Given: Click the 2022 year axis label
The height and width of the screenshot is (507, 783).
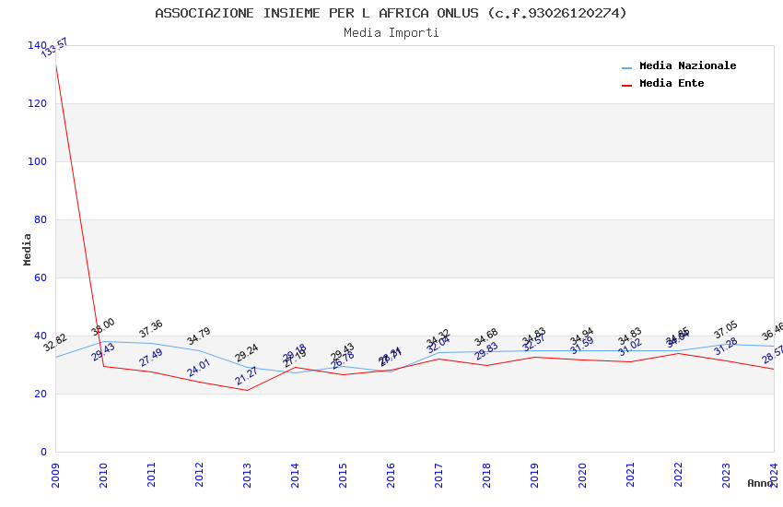Looking at the screenshot, I should pos(679,475).
